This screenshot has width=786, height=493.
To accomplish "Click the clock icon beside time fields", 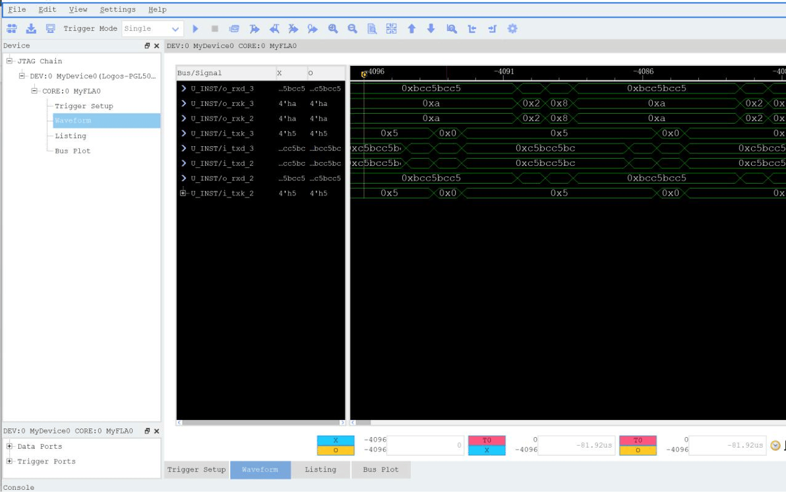I will pos(775,446).
